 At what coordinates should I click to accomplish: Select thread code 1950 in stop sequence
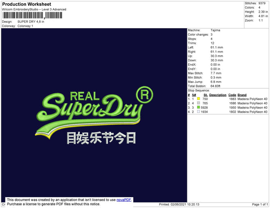click(x=233, y=108)
